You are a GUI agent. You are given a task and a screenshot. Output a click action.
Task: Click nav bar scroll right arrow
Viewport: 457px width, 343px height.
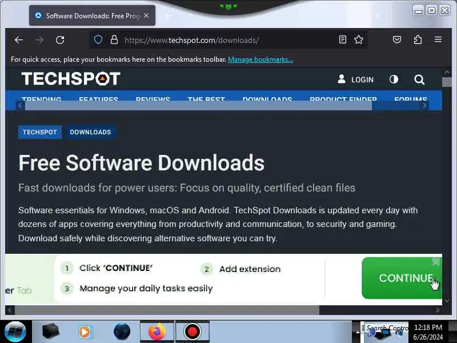tap(424, 106)
